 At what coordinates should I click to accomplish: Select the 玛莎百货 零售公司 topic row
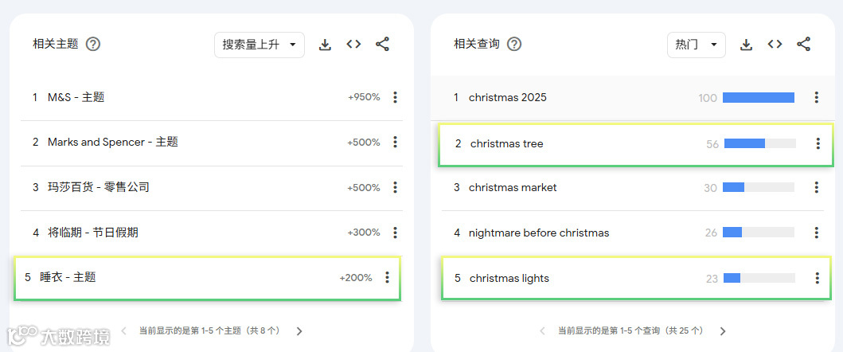coord(211,188)
